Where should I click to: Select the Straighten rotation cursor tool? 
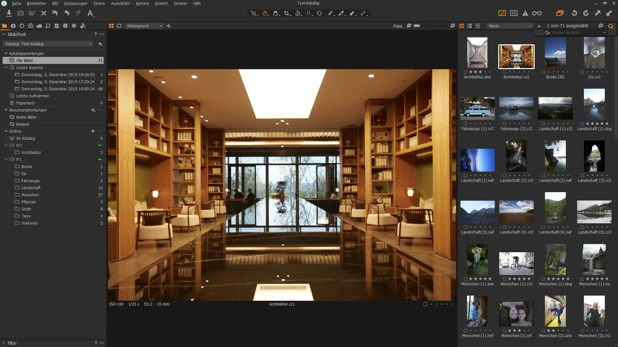click(x=298, y=13)
